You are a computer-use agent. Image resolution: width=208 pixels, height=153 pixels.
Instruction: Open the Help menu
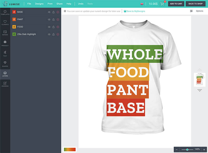69,4
